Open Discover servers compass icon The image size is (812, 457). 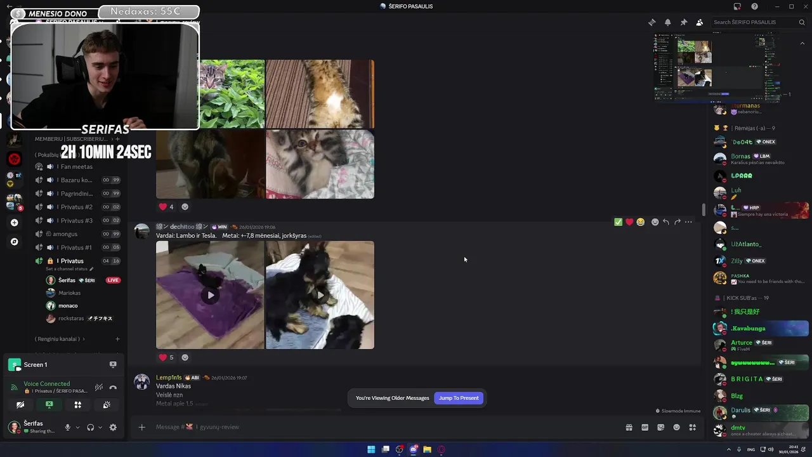click(x=14, y=241)
